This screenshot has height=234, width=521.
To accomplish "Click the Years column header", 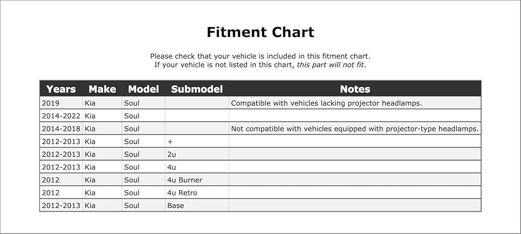I will [x=61, y=89].
